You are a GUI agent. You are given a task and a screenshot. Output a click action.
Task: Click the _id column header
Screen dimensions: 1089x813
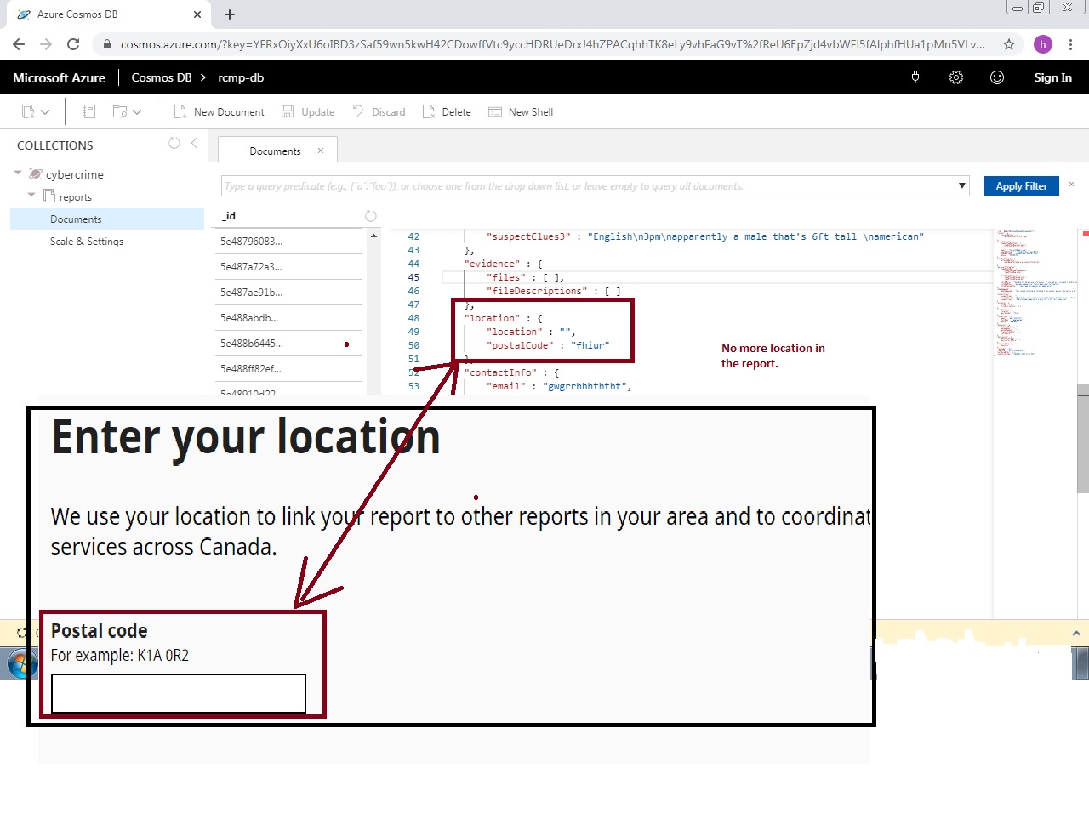click(230, 216)
